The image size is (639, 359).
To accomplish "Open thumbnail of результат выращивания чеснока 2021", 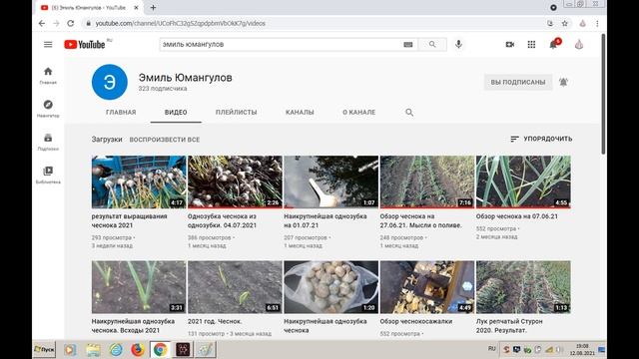I will [x=139, y=181].
